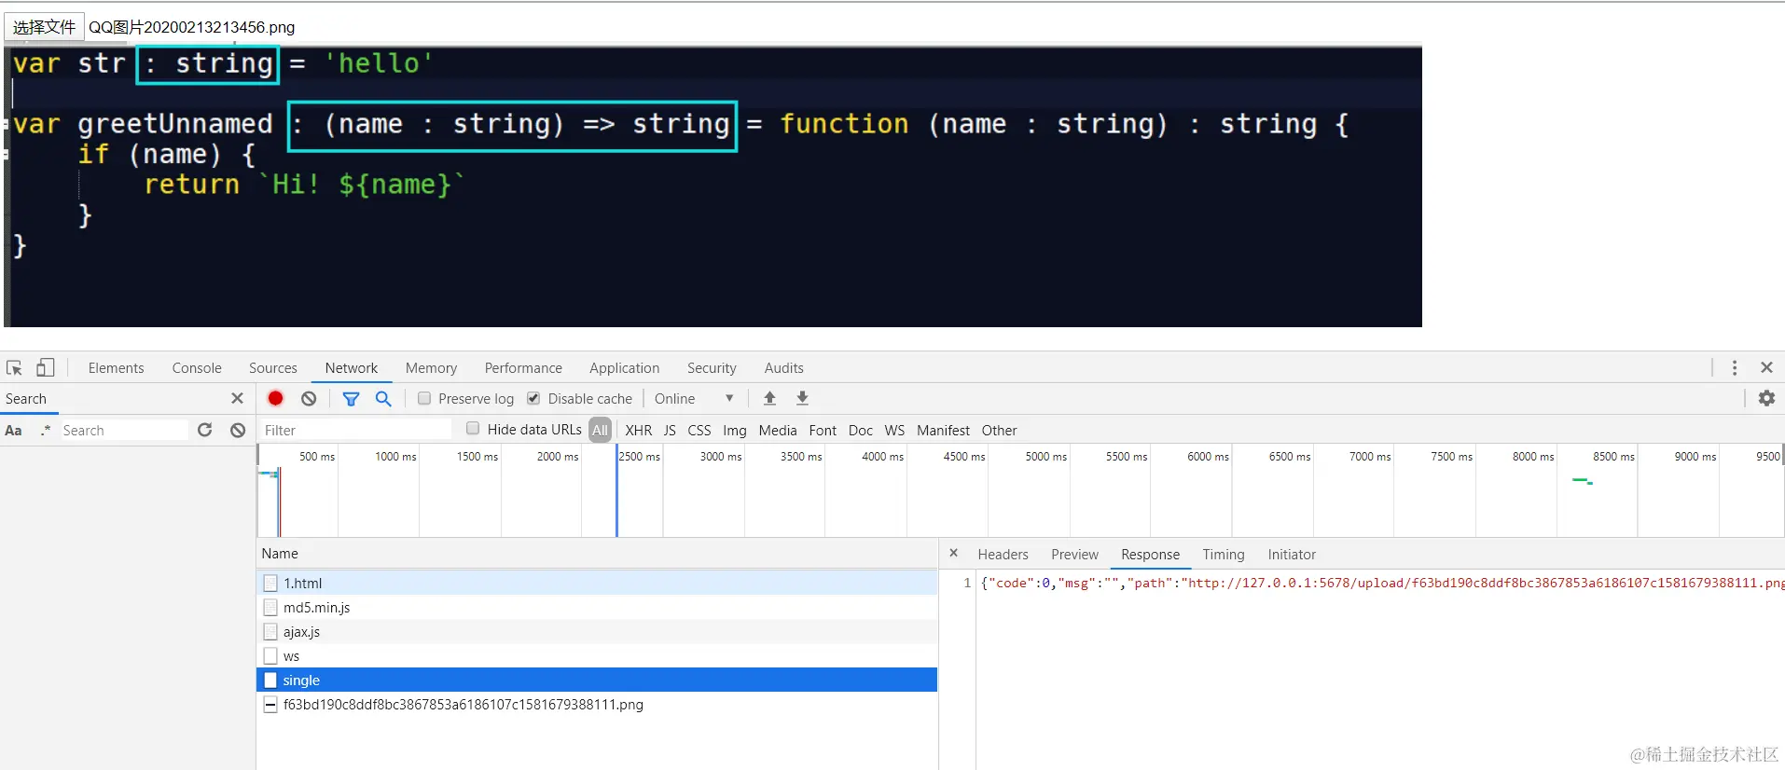Open the Performance tab
1785x770 pixels.
coord(523,367)
